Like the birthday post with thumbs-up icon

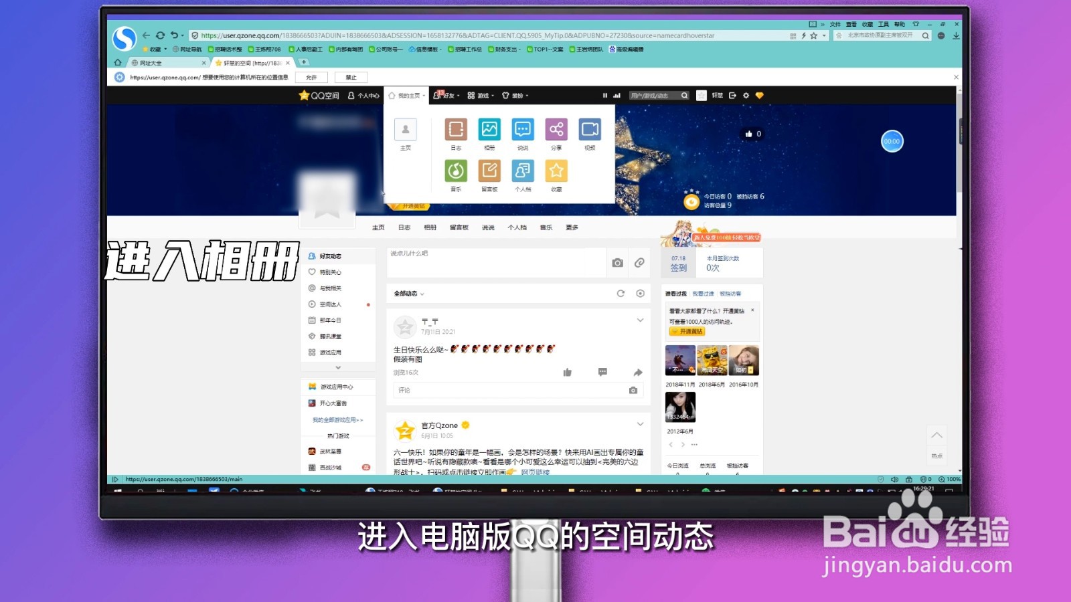pyautogui.click(x=567, y=372)
